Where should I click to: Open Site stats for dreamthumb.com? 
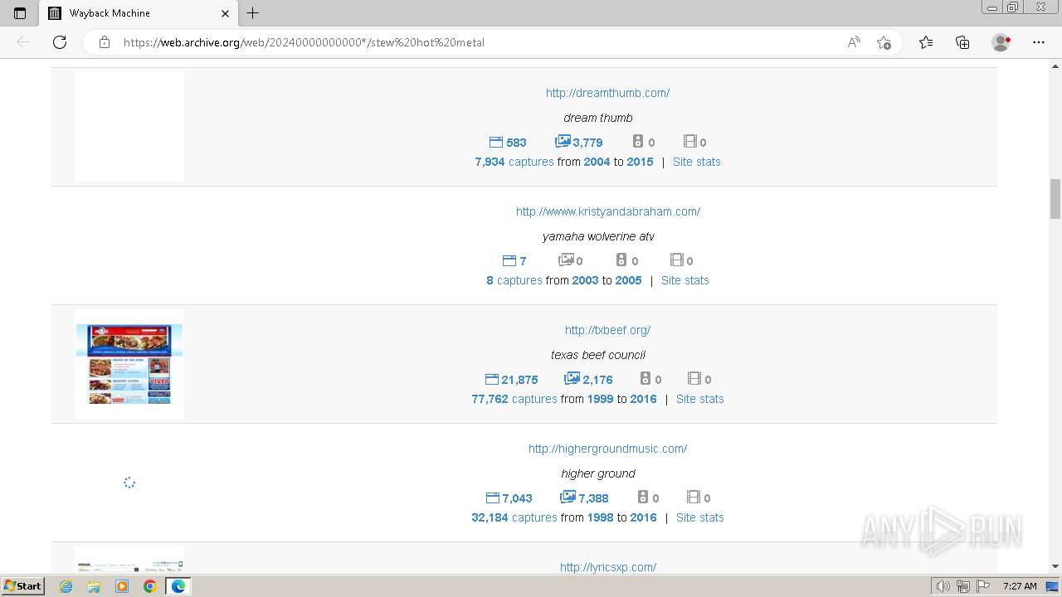697,162
